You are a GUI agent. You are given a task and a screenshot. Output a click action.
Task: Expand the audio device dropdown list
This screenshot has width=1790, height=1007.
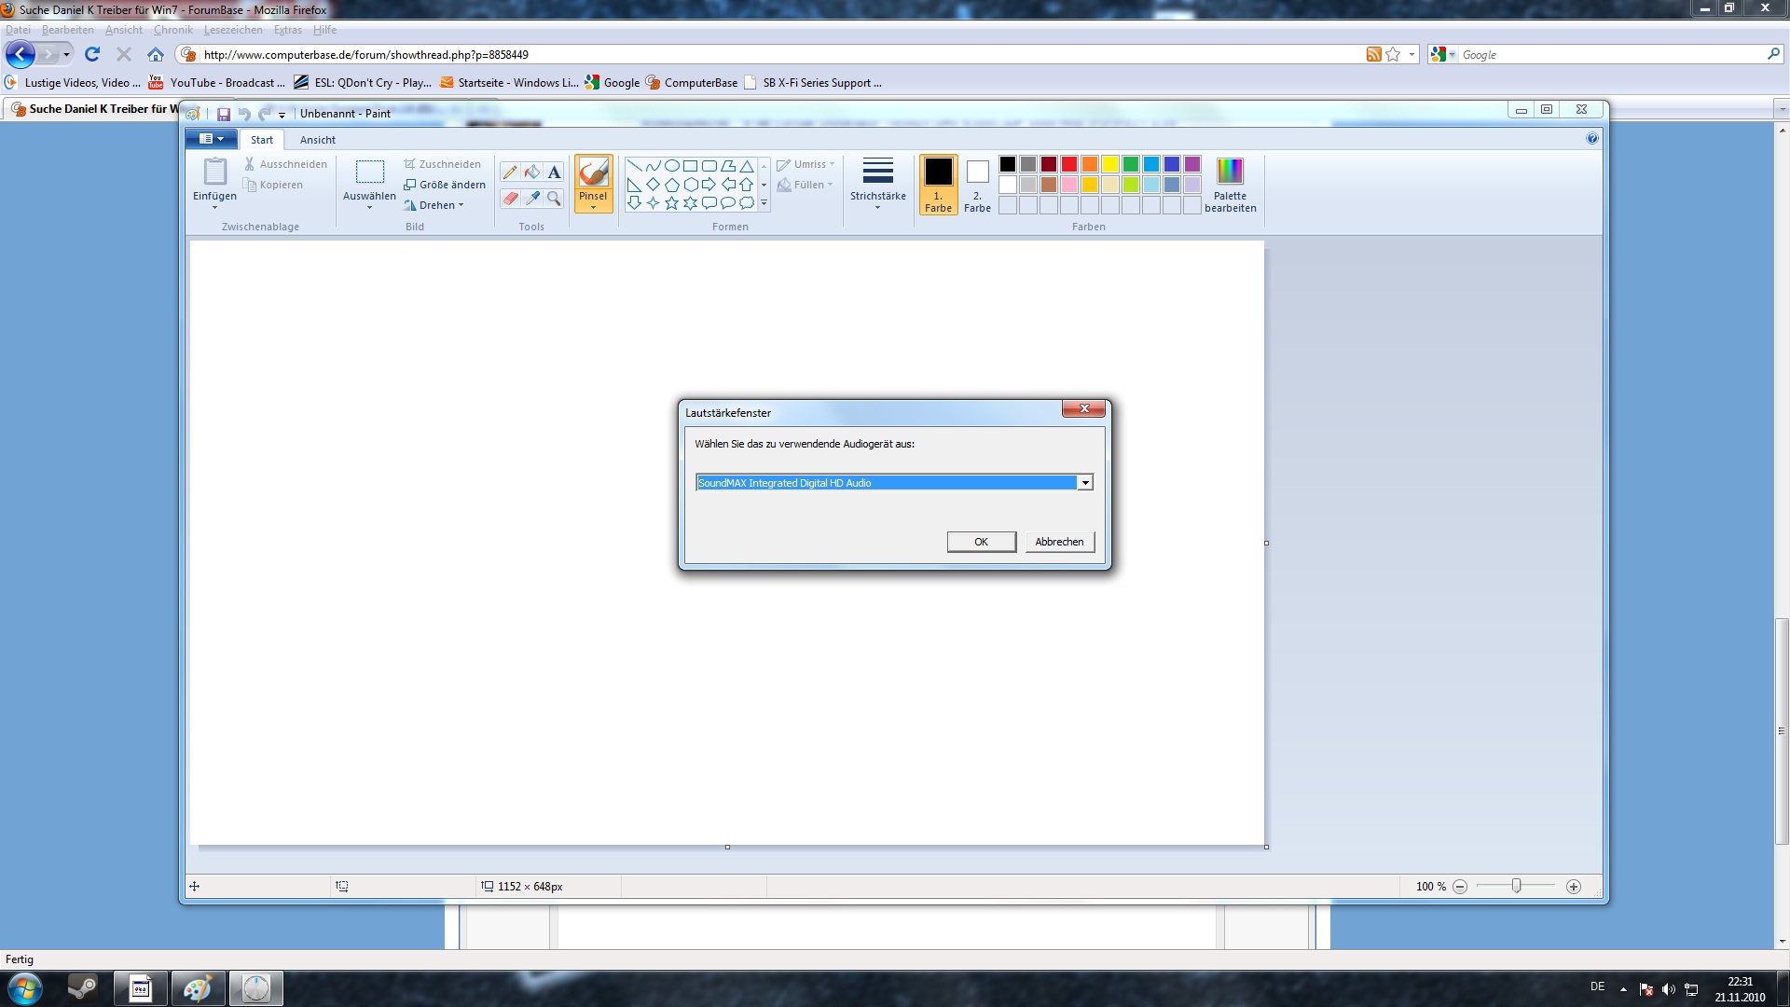click(1085, 483)
